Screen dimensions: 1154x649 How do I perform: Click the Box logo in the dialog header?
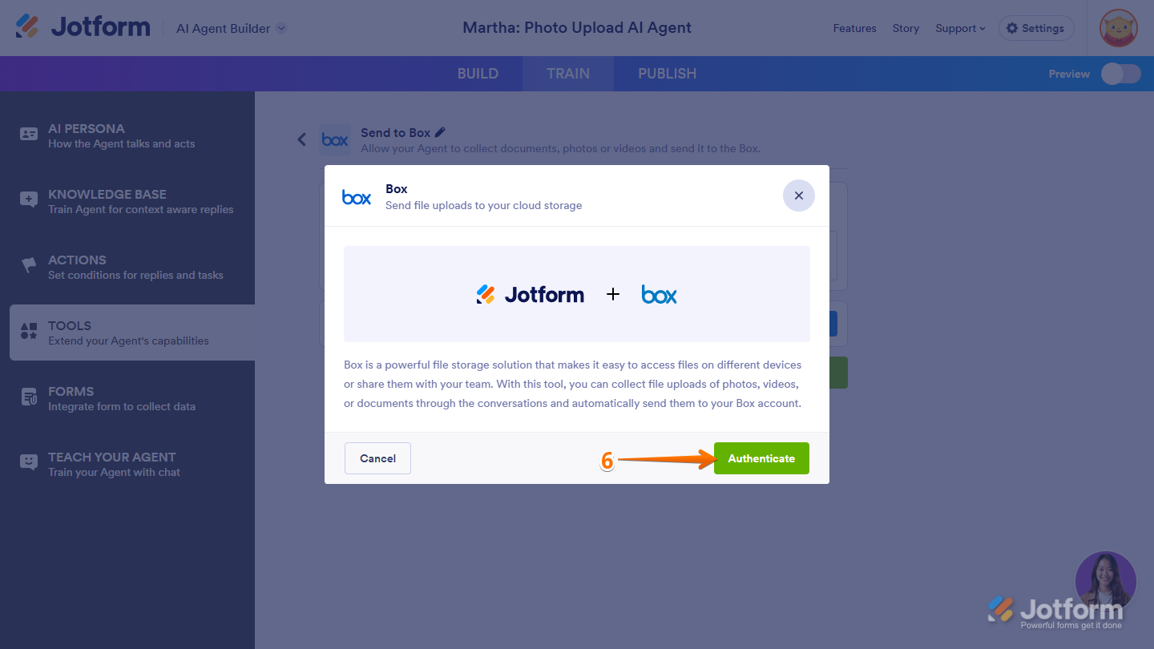357,197
